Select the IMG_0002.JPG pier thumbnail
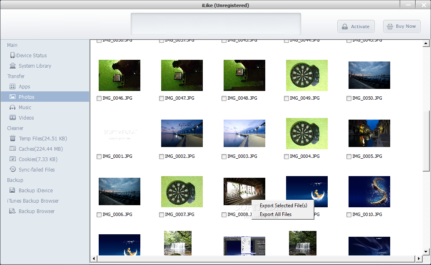 click(182, 133)
